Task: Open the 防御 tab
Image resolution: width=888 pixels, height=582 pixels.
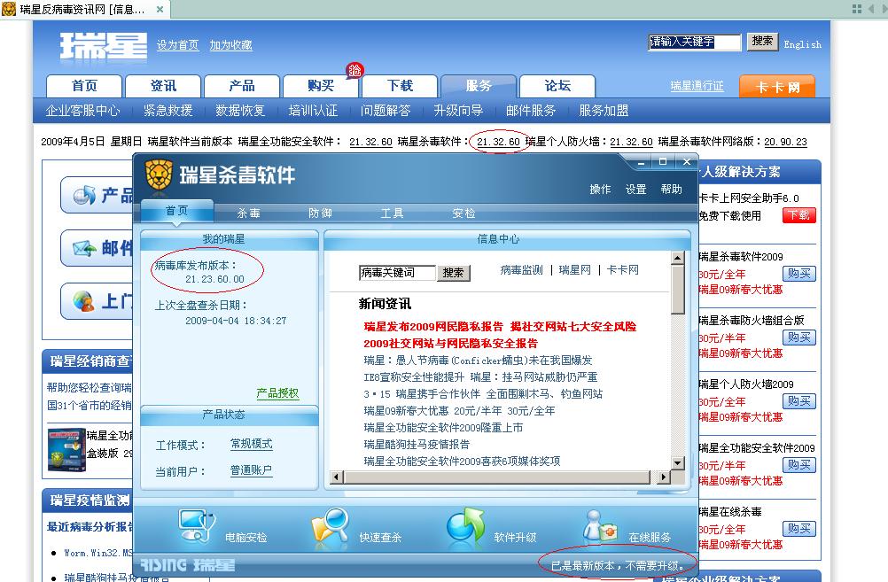Action: pyautogui.click(x=320, y=213)
